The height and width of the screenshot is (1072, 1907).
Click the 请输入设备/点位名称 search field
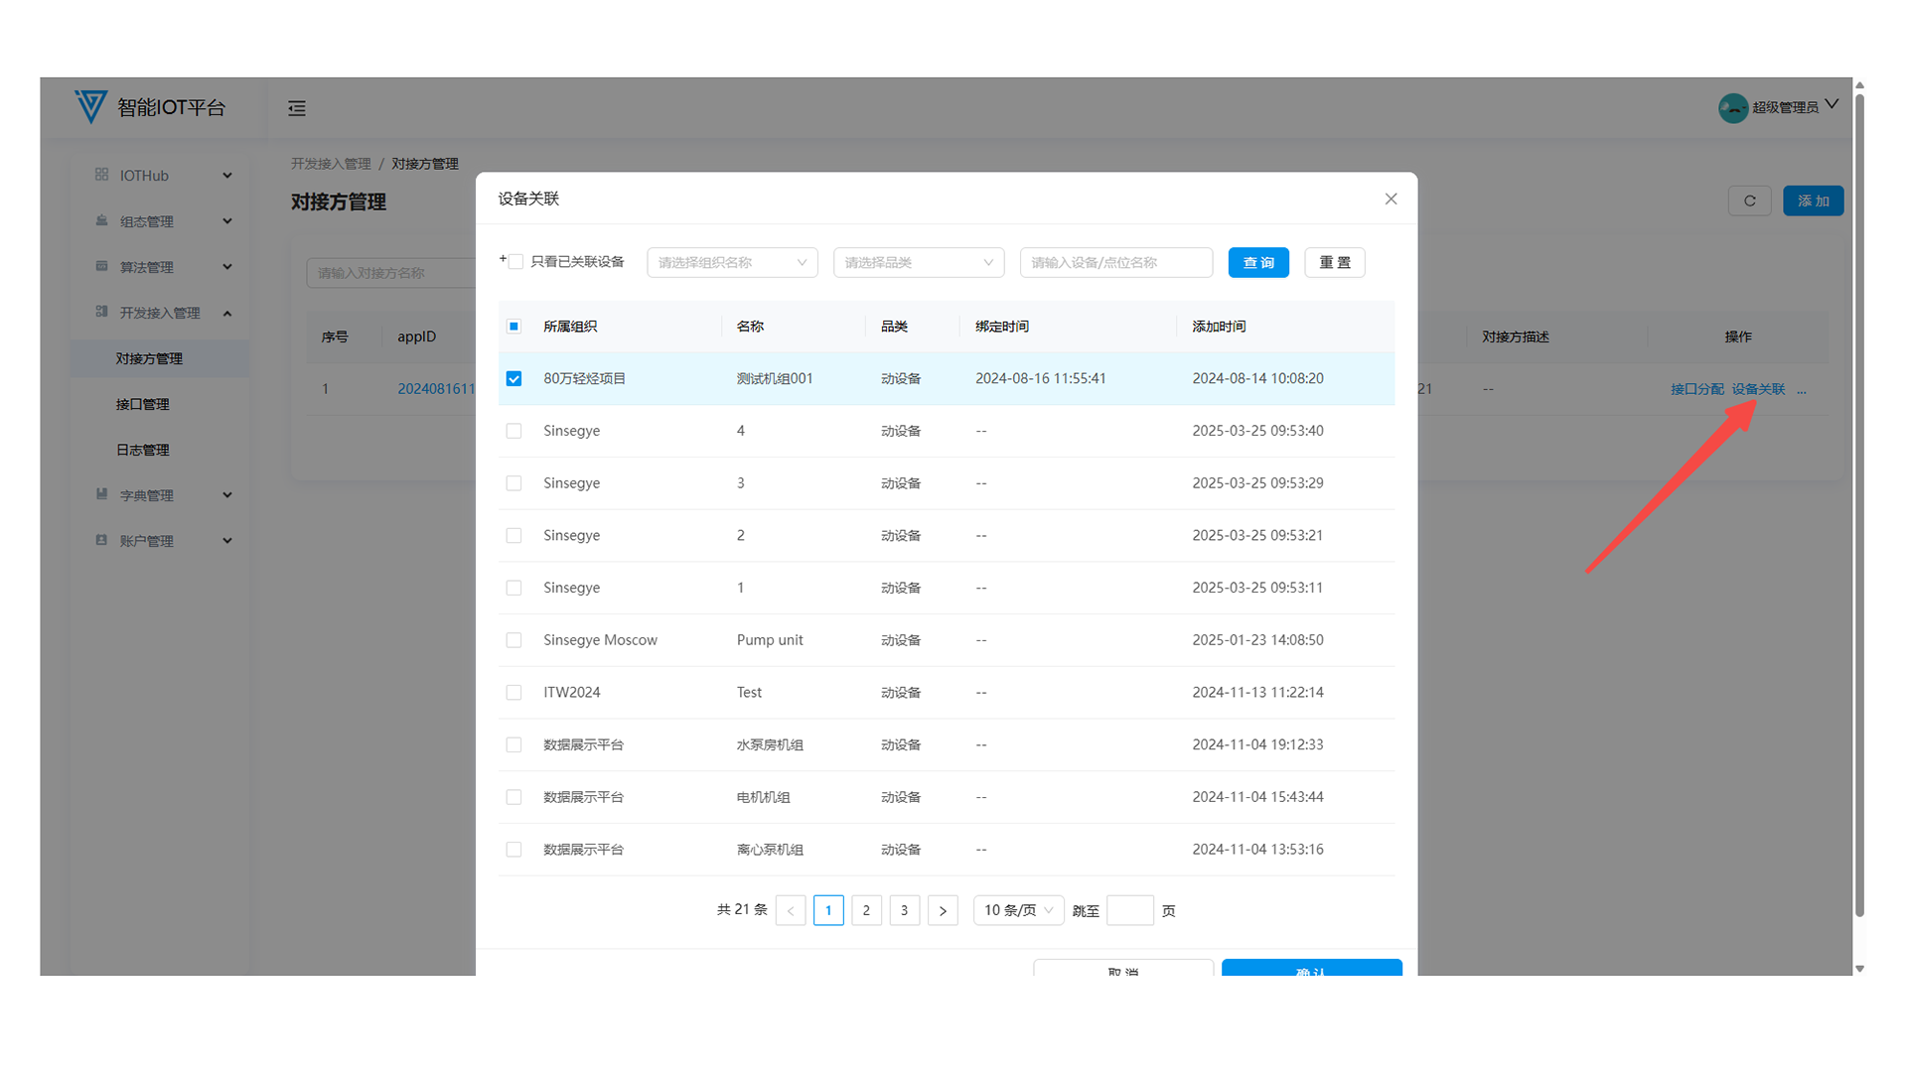coord(1115,262)
